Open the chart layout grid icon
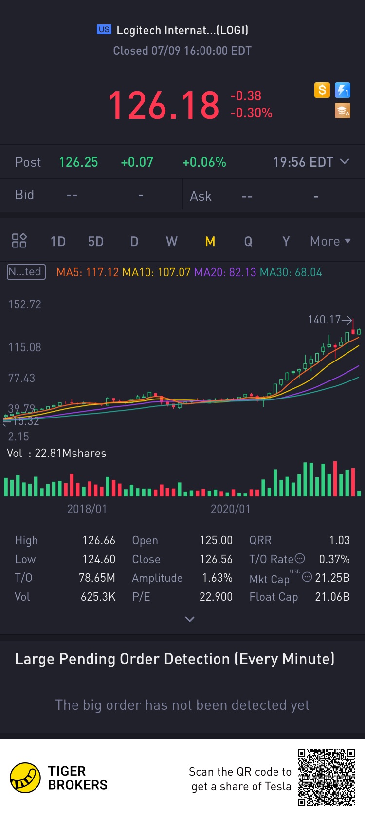 tap(19, 241)
